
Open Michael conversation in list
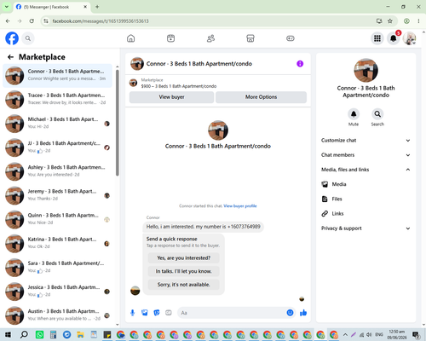pos(57,124)
